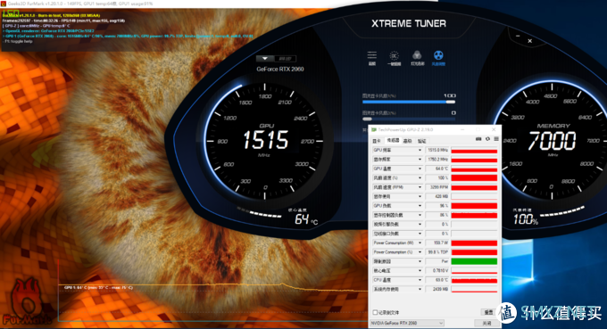This screenshot has height=329, width=607.
Task: Click the fan 1 speed slider handle
Action: [450, 102]
